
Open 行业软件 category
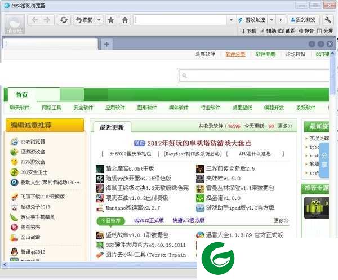pos(210,108)
